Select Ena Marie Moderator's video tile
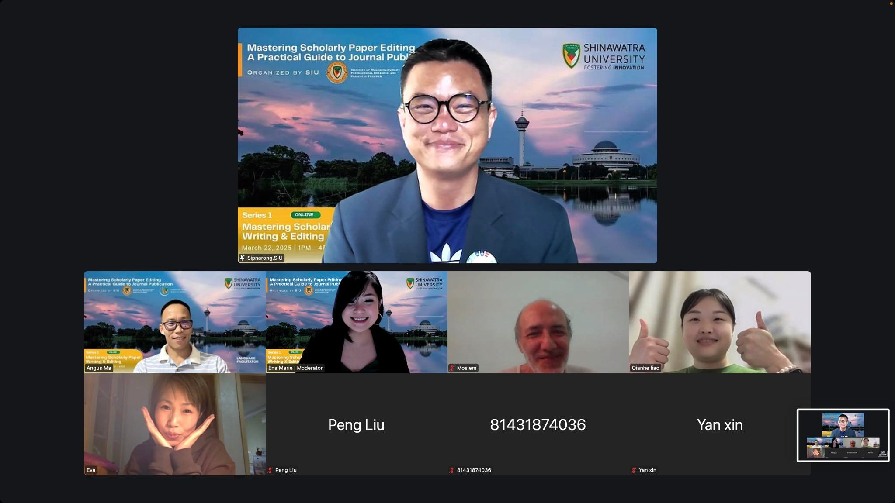 357,322
